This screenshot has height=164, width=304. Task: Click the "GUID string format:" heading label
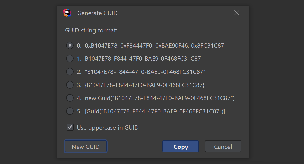(x=91, y=31)
